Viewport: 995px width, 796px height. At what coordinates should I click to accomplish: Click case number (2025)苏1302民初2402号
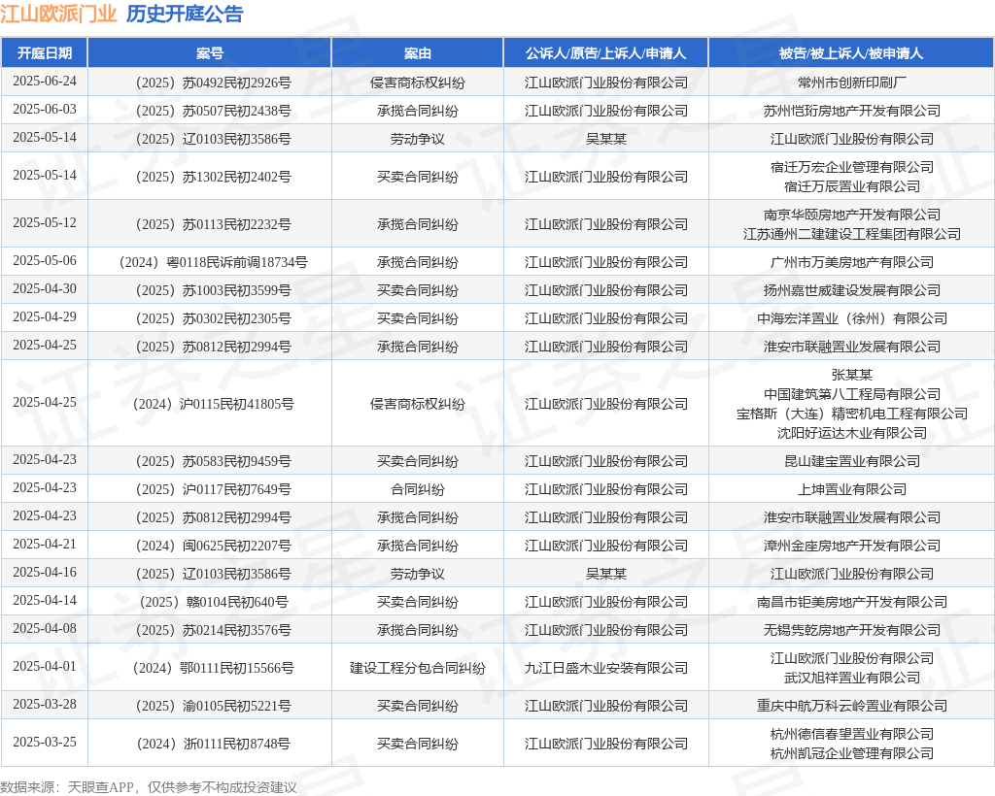(x=210, y=177)
